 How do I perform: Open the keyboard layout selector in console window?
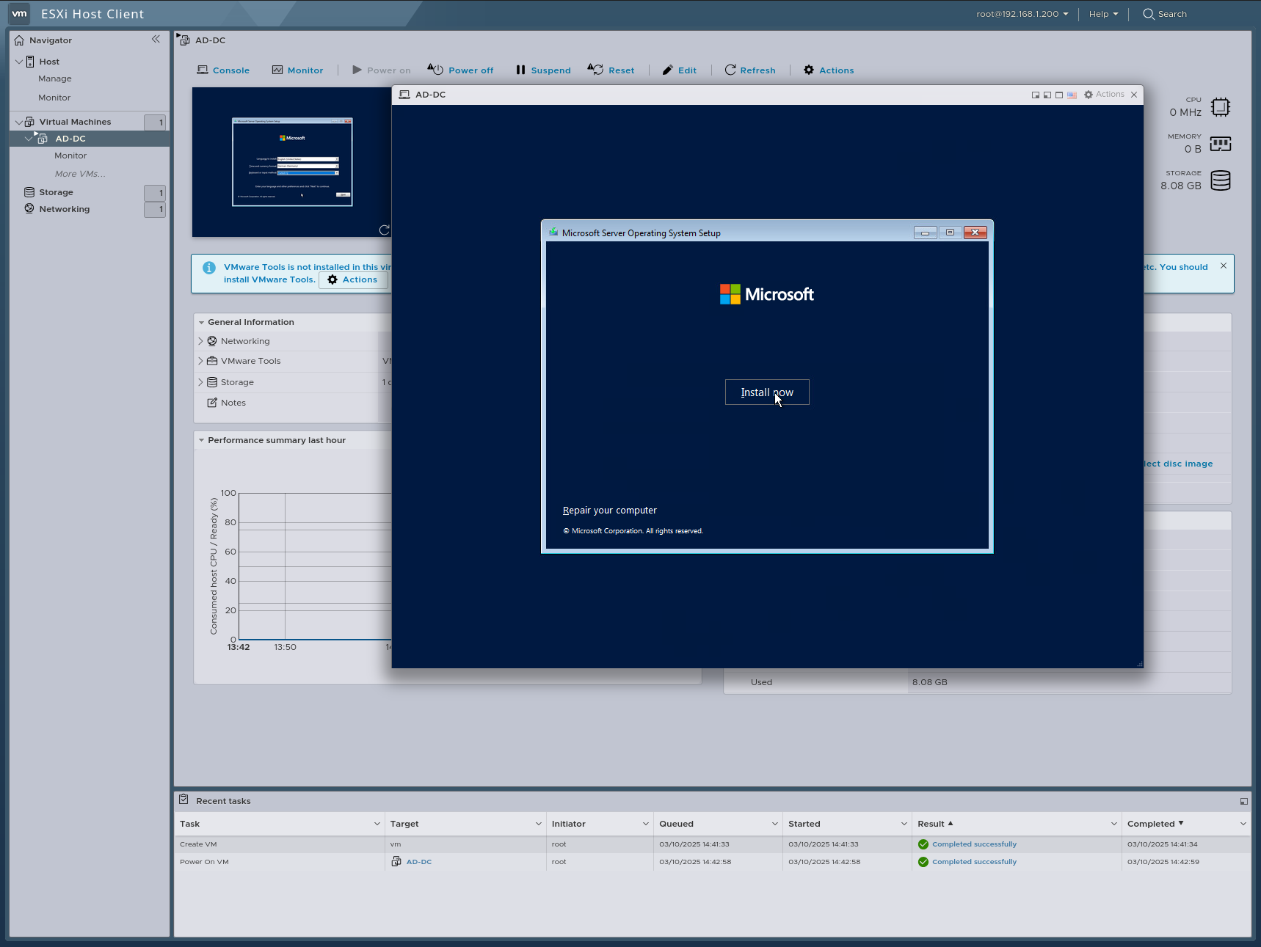[1072, 95]
